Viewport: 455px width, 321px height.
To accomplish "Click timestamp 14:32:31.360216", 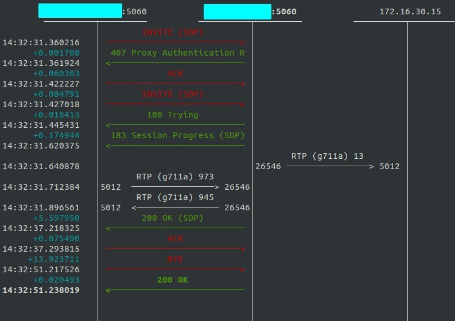I will (x=41, y=42).
